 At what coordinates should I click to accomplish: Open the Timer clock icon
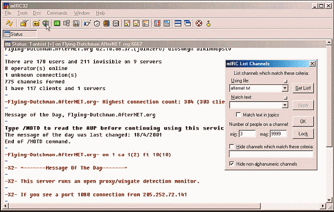point(97,23)
